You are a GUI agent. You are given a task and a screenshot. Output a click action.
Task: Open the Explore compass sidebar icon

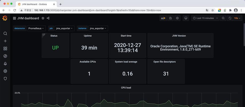tap(5, 56)
